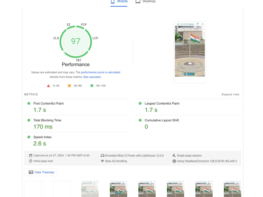
Task: Switch to the Mobile tab
Action: click(x=119, y=2)
